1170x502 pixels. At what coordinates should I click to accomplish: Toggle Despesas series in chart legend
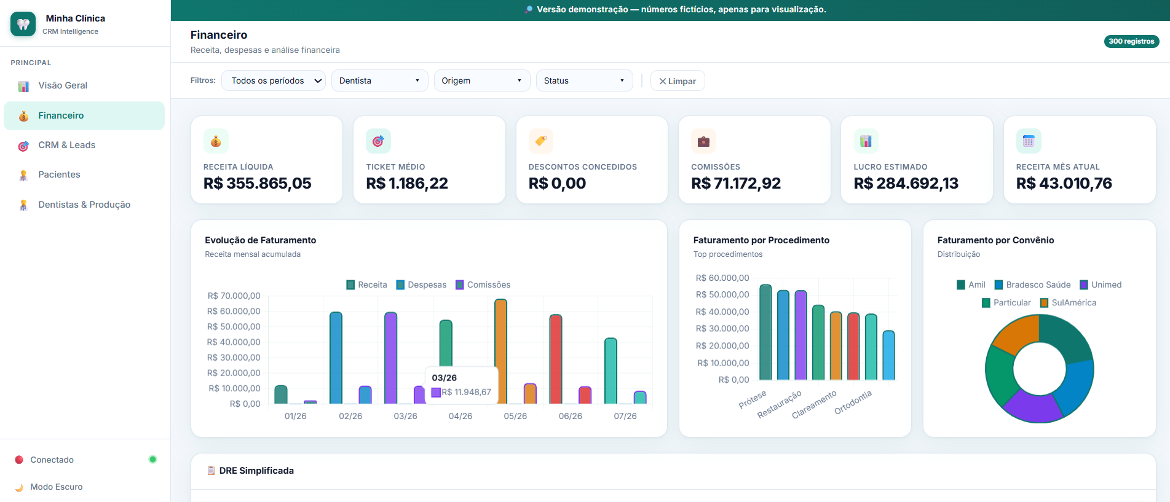pos(421,284)
